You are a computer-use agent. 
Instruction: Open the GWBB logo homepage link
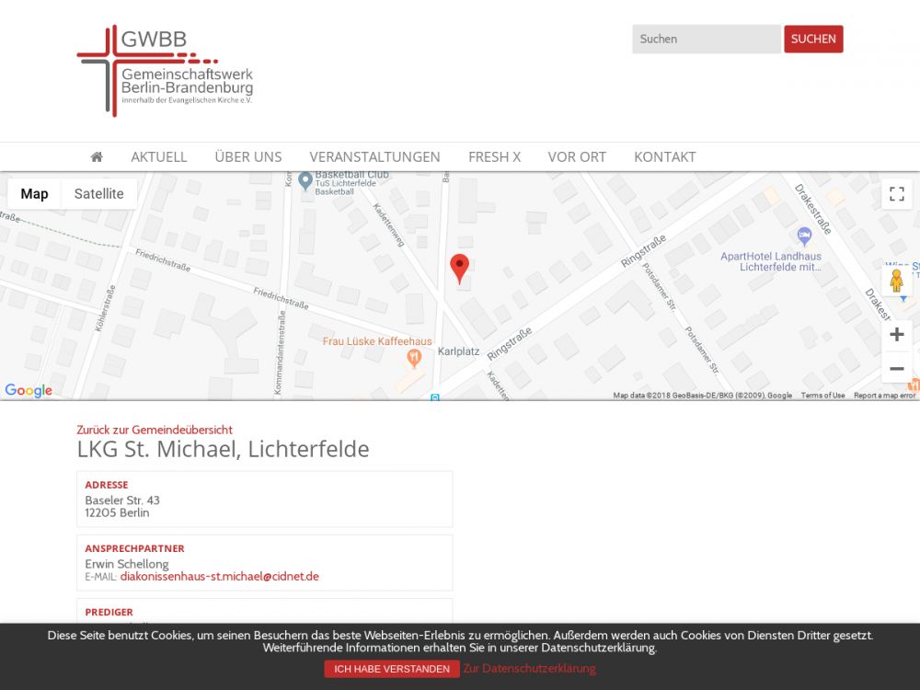point(166,71)
